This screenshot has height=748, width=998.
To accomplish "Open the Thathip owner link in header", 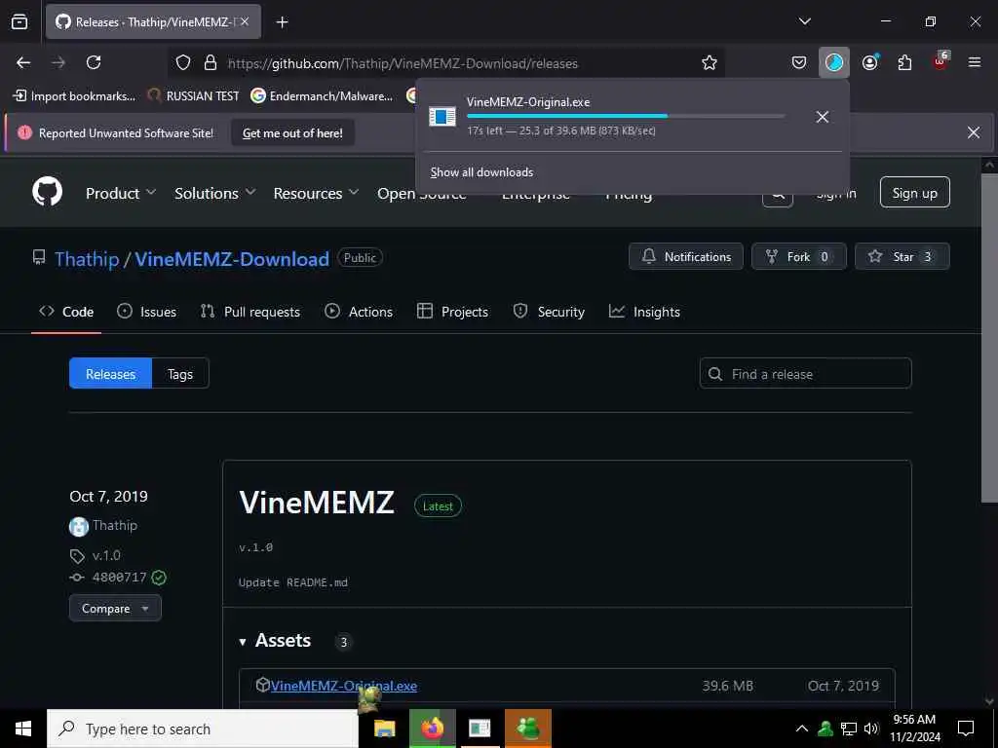I will tap(87, 259).
